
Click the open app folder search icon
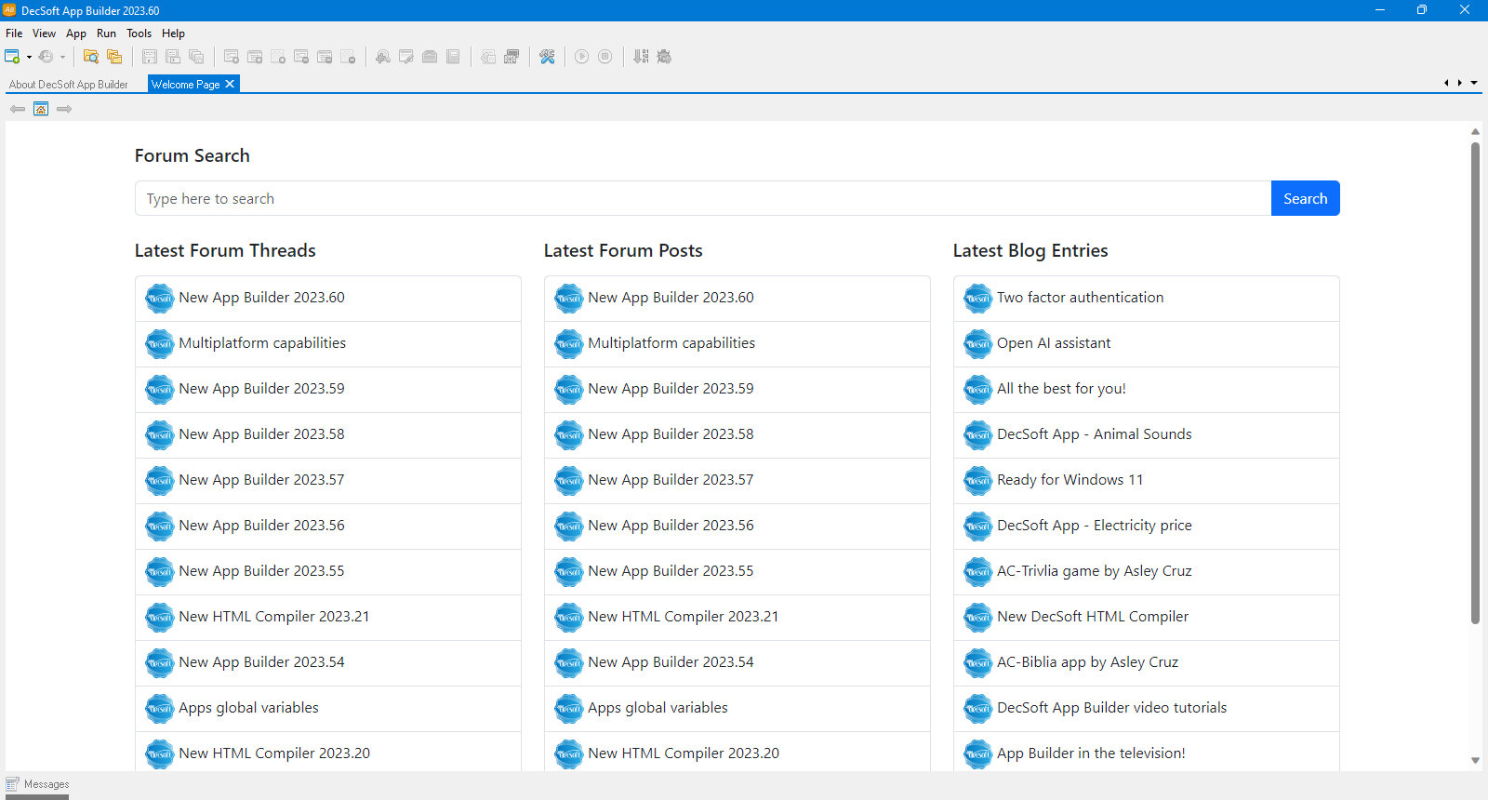[91, 57]
